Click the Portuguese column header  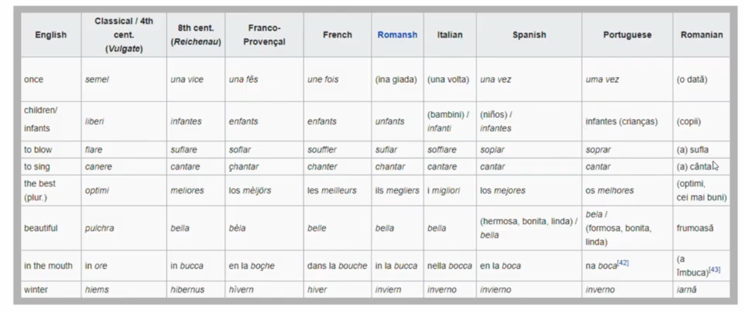627,35
